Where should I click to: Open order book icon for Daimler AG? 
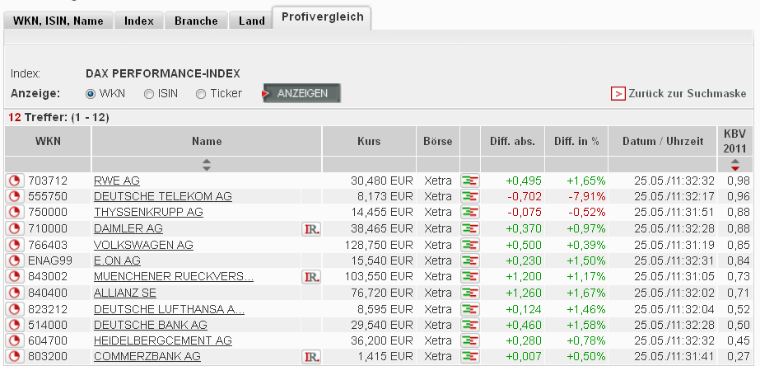click(x=469, y=228)
